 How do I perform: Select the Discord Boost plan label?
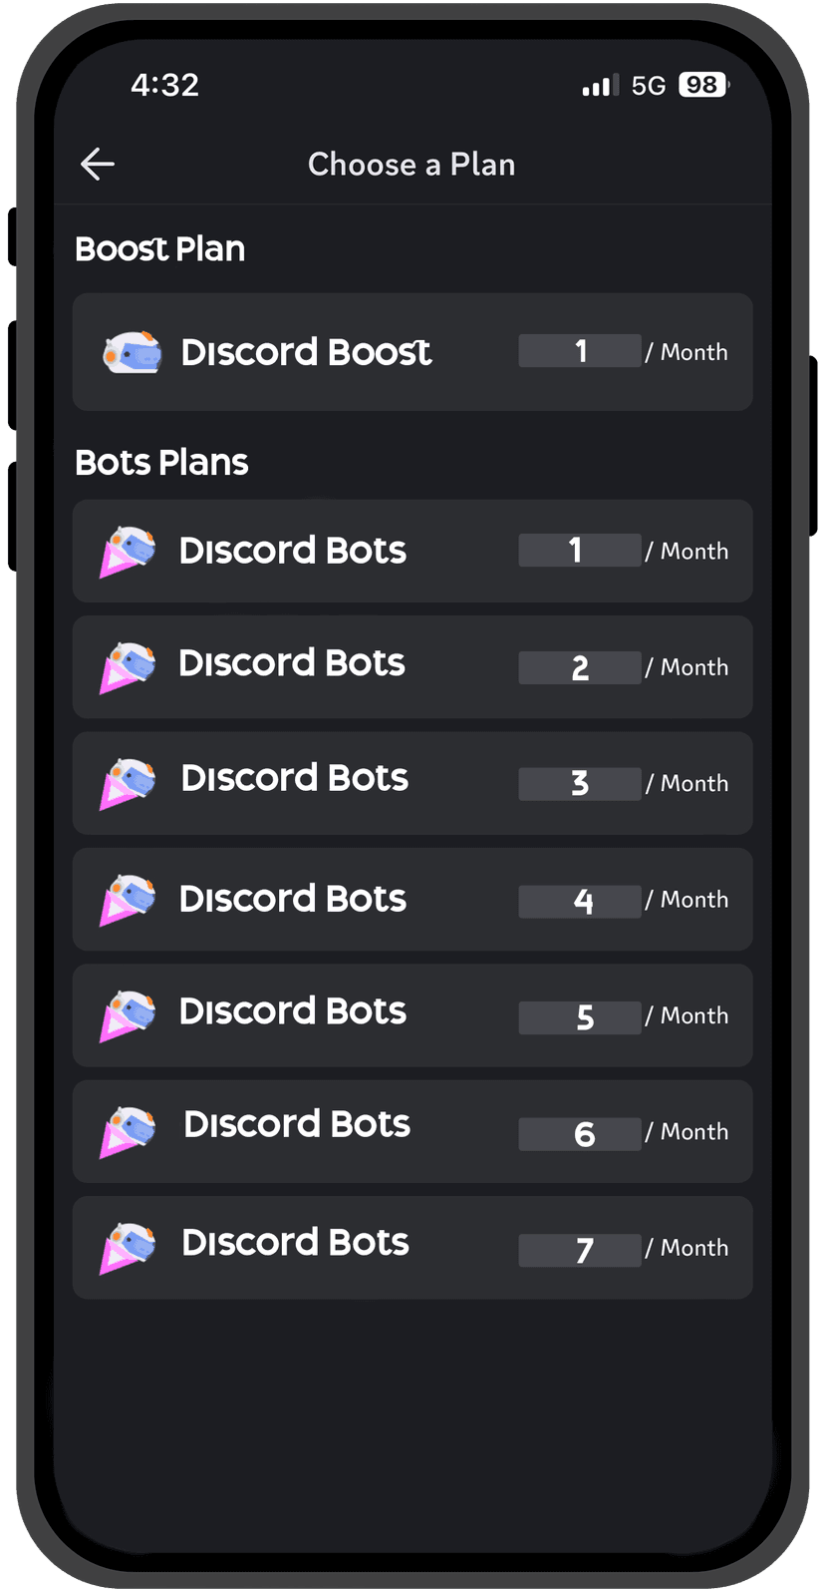(306, 352)
